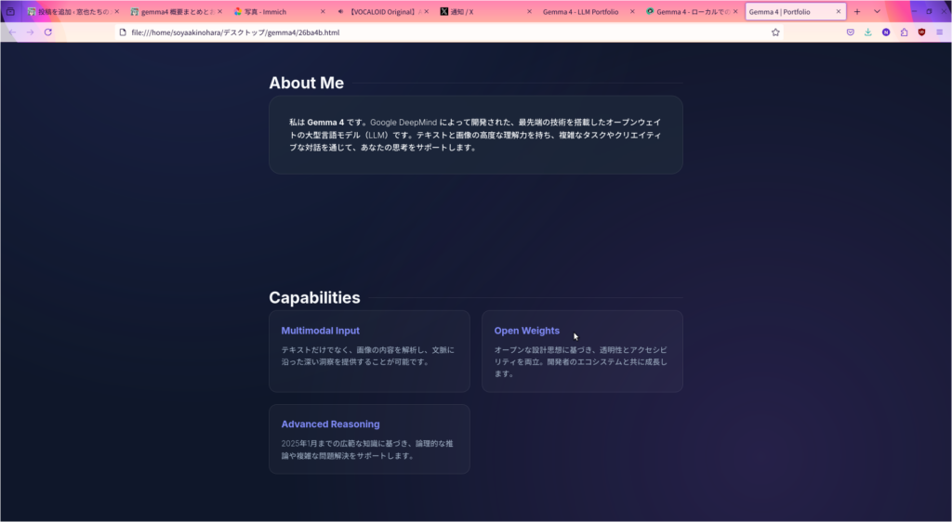Screen dimensions: 952x522
Task: Click the Multimodal Input card heading
Action: (321, 331)
